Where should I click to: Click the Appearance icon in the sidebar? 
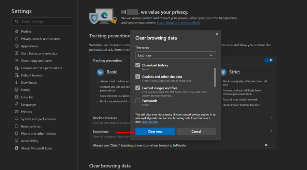[x=16, y=46]
